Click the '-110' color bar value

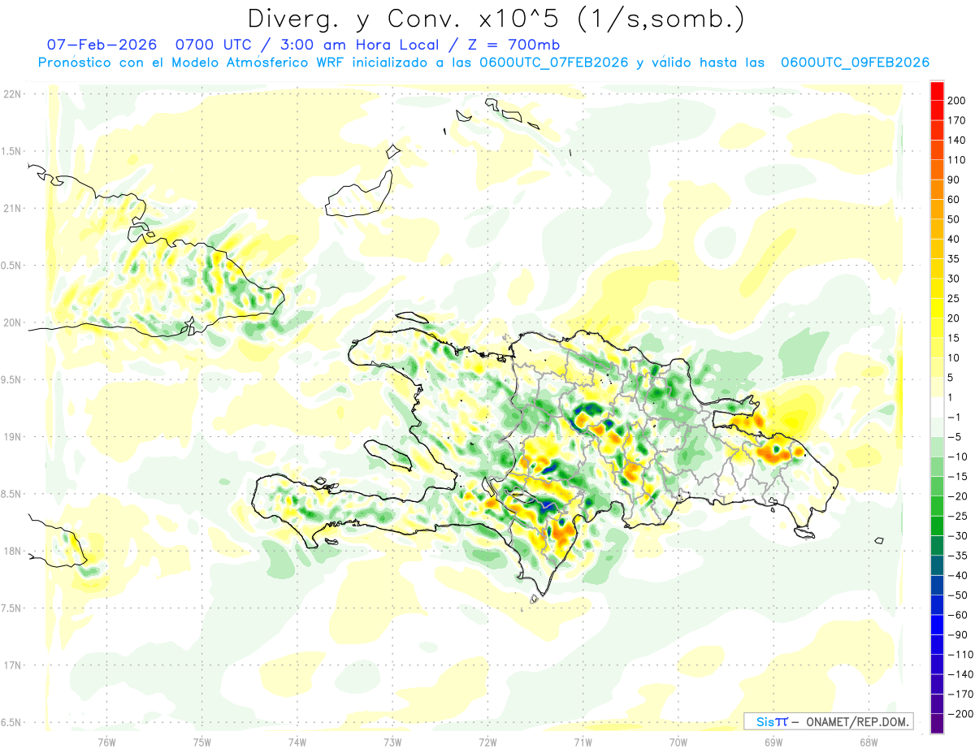point(960,656)
